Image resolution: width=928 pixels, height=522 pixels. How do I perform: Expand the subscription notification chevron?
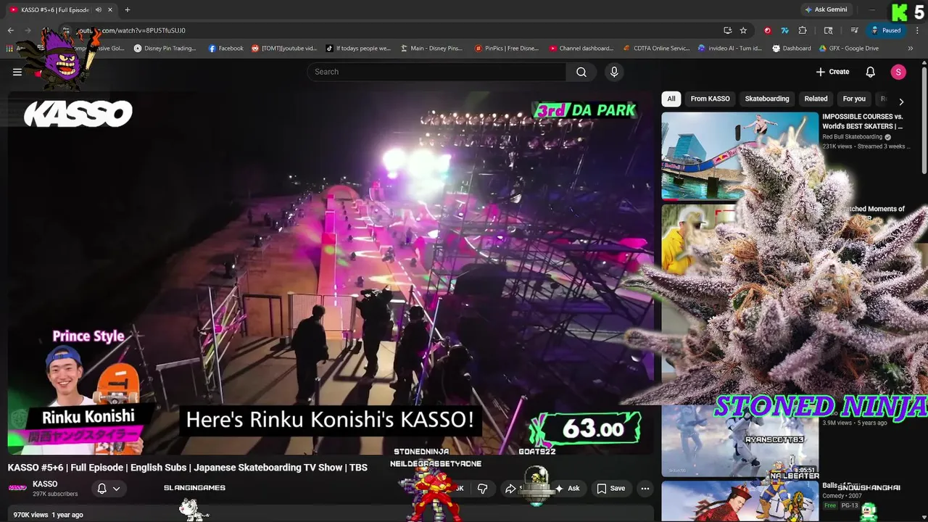coord(116,489)
